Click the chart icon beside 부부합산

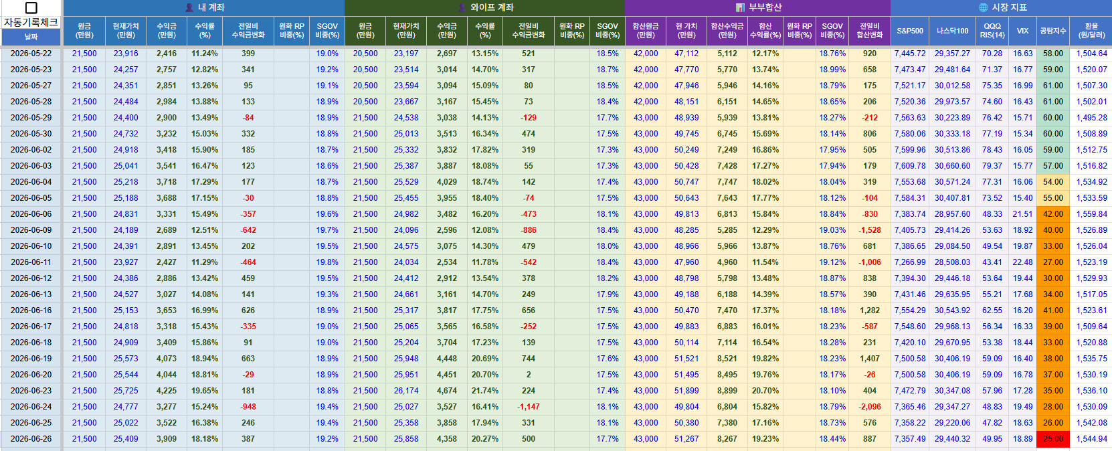click(x=740, y=8)
